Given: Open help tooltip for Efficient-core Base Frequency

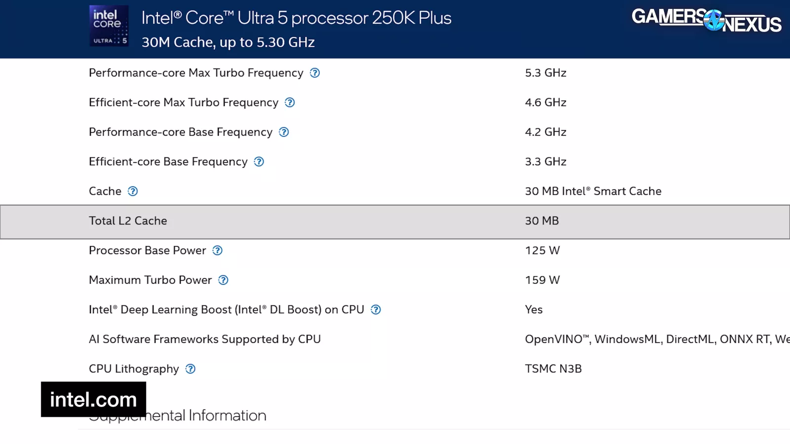Looking at the screenshot, I should pos(259,162).
